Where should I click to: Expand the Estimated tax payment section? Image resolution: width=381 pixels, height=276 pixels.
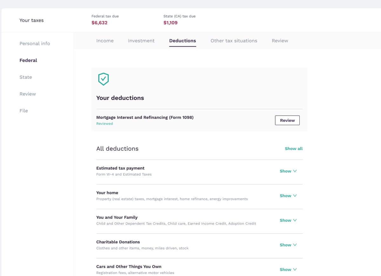point(288,171)
